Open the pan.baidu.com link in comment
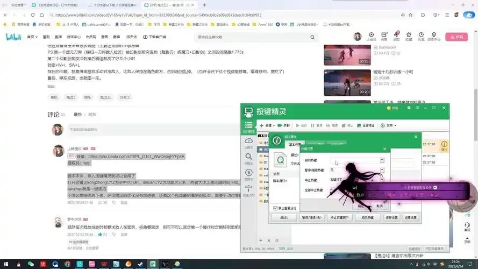Screen dimensions: 478x269 click(136, 157)
